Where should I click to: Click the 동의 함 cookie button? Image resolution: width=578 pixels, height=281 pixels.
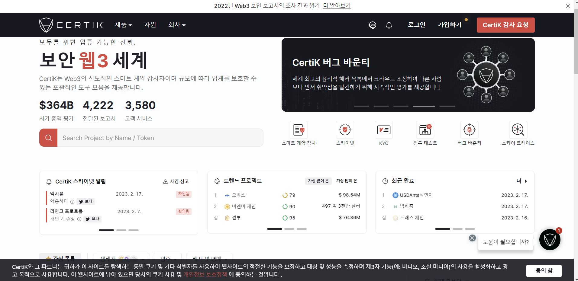tap(544, 271)
